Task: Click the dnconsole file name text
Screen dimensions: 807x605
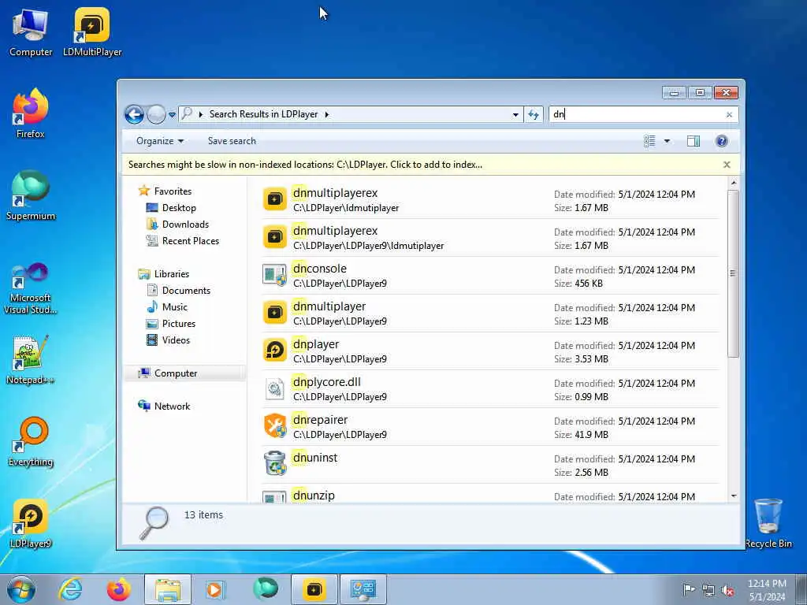Action: [320, 269]
